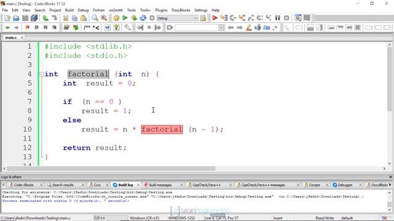This screenshot has height=221, width=394.
Task: Save the current file via toolbar
Action: pyautogui.click(x=25, y=18)
